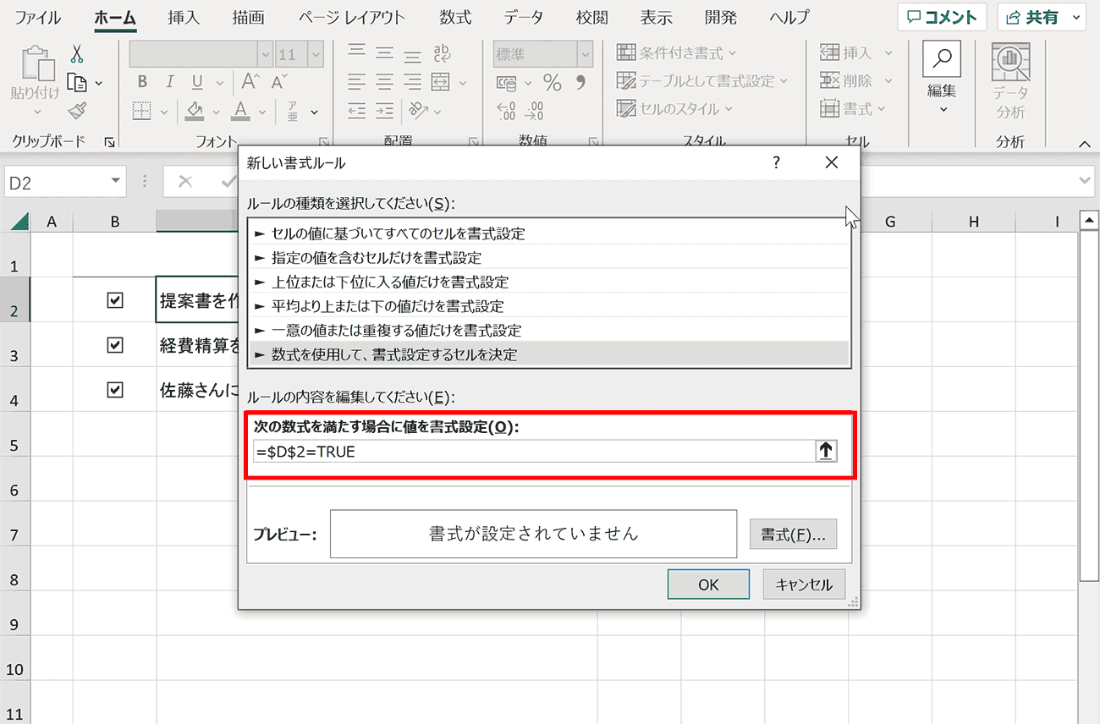The height and width of the screenshot is (724, 1100).
Task: Click the accounting number format icon
Action: (507, 83)
